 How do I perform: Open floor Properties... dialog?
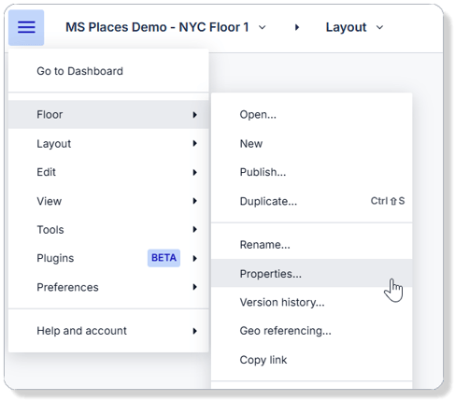coord(311,273)
